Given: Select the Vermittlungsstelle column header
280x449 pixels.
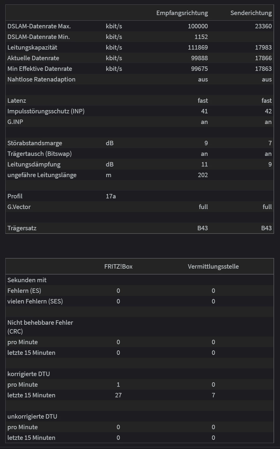Looking at the screenshot, I should (213, 267).
